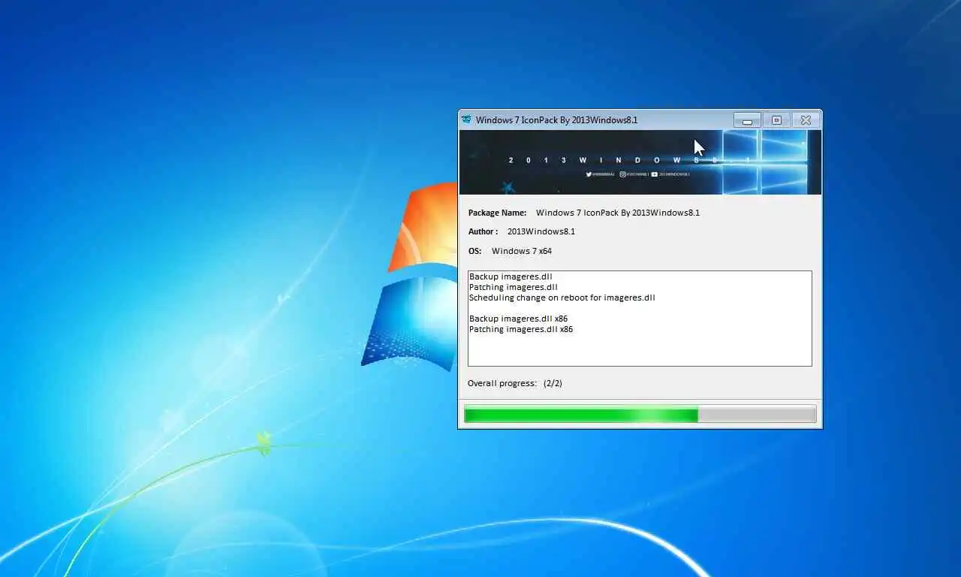Minimize the IconPack installer window

(747, 120)
